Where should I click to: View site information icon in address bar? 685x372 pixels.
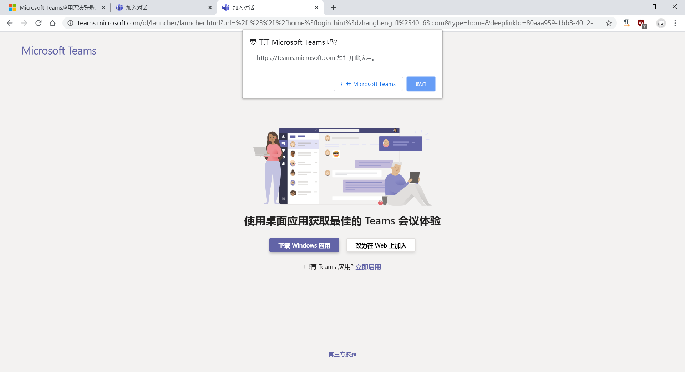coord(71,23)
